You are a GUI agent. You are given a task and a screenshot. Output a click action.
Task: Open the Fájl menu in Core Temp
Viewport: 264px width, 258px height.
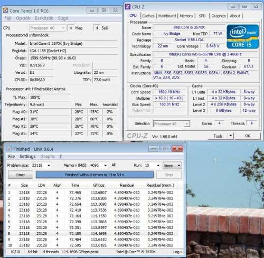click(x=8, y=18)
